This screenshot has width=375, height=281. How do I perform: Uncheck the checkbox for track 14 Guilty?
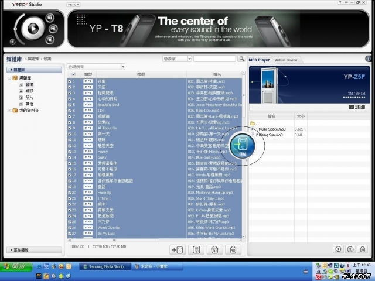click(x=70, y=157)
